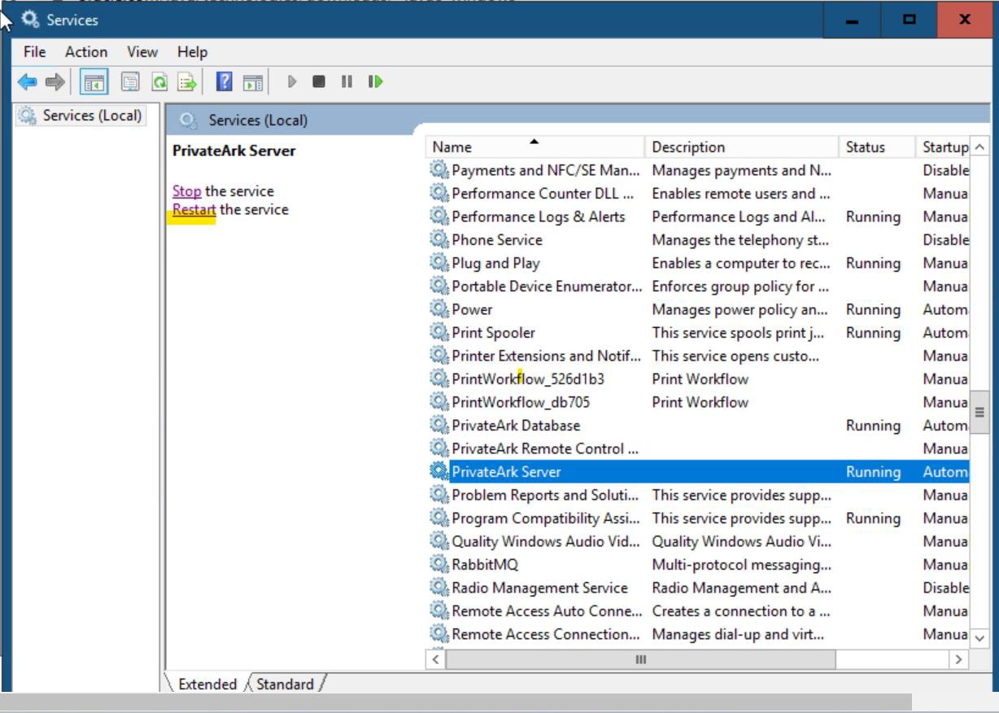Click gear icon beside Power service
The height and width of the screenshot is (713, 999).
(x=439, y=309)
